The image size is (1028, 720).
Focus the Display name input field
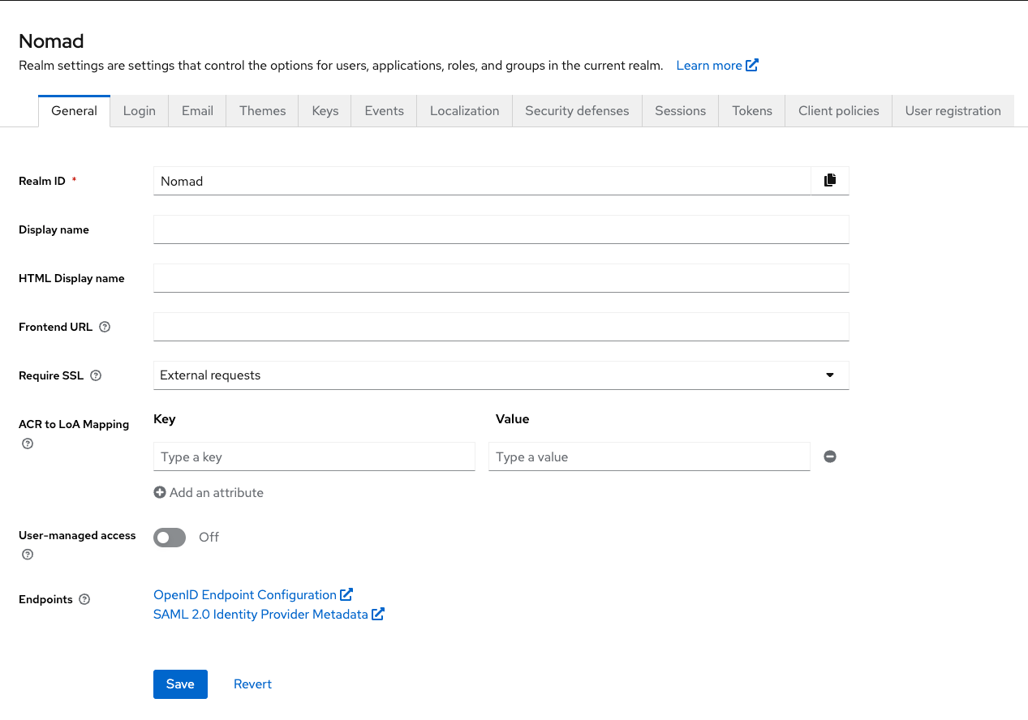tap(501, 229)
